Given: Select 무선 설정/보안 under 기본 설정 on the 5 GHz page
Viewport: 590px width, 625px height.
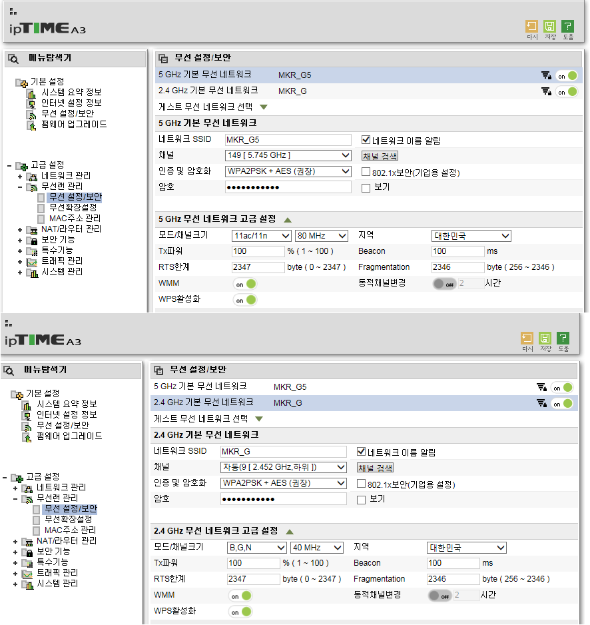Looking at the screenshot, I should point(67,113).
